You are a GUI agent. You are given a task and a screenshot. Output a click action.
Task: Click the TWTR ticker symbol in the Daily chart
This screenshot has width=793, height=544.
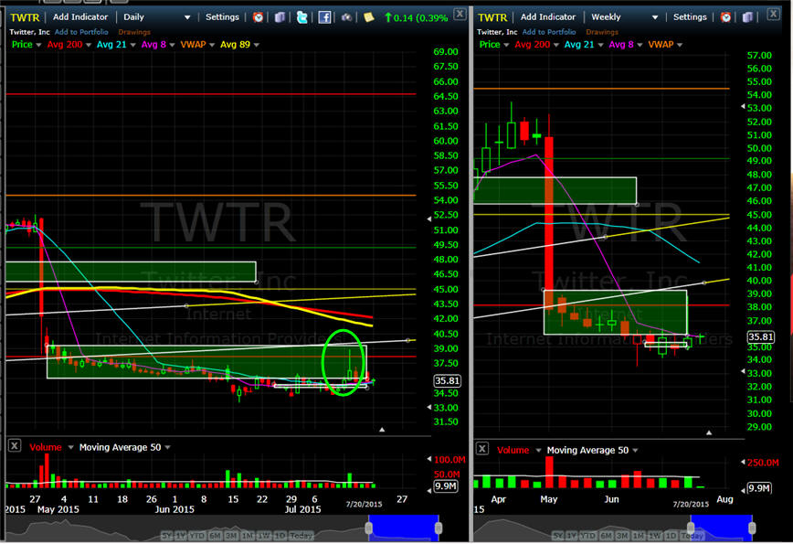tap(25, 17)
